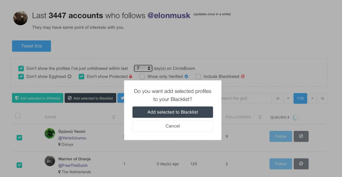Sort the grid by the Name column arrows
This screenshot has height=177, width=342.
point(114,117)
